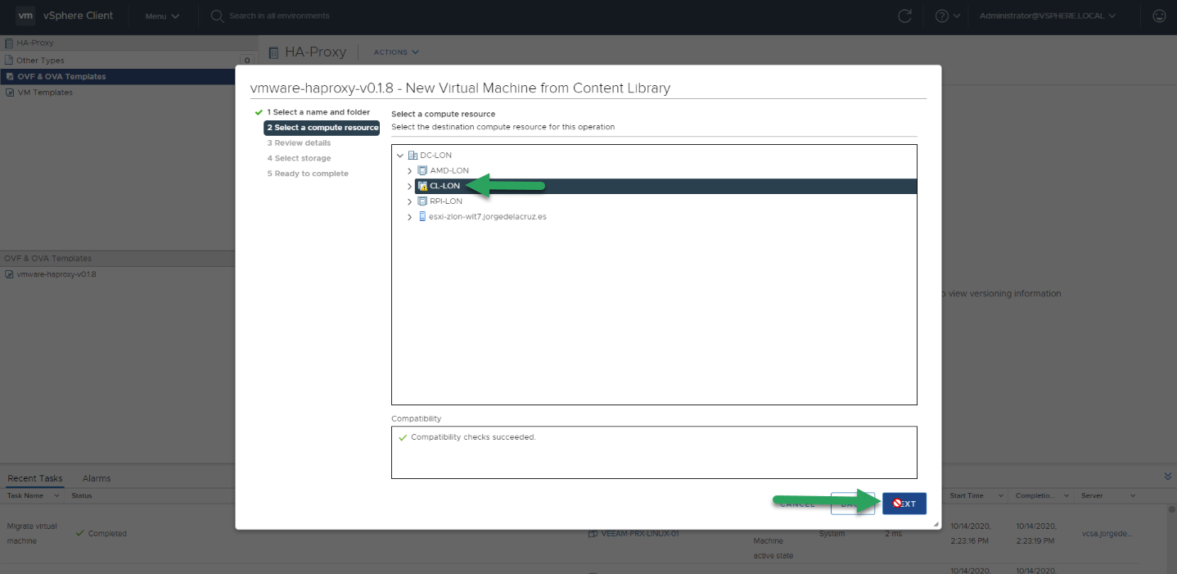Viewport: 1177px width, 574px height.
Task: Collapse the DC-LON tree node
Action: pos(399,155)
